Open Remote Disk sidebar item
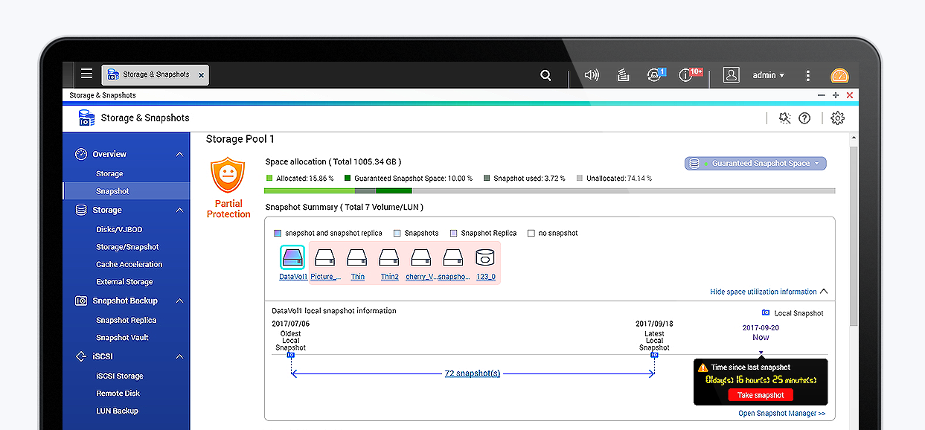Screen dimensions: 925x430 click(118, 393)
